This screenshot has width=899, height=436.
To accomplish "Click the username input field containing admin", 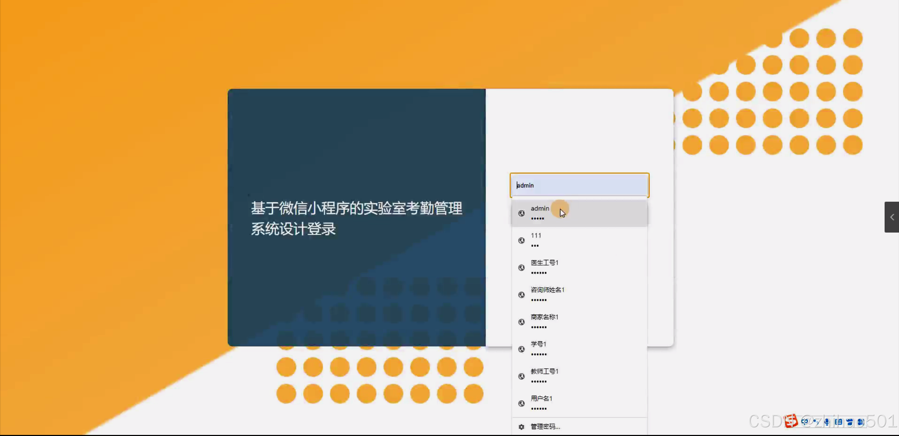I will click(x=579, y=185).
